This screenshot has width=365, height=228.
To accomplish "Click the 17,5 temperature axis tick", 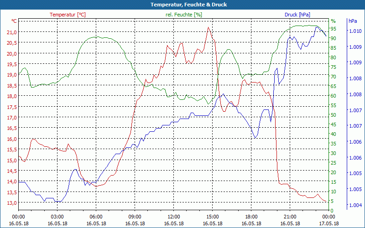I will (x=12, y=107).
